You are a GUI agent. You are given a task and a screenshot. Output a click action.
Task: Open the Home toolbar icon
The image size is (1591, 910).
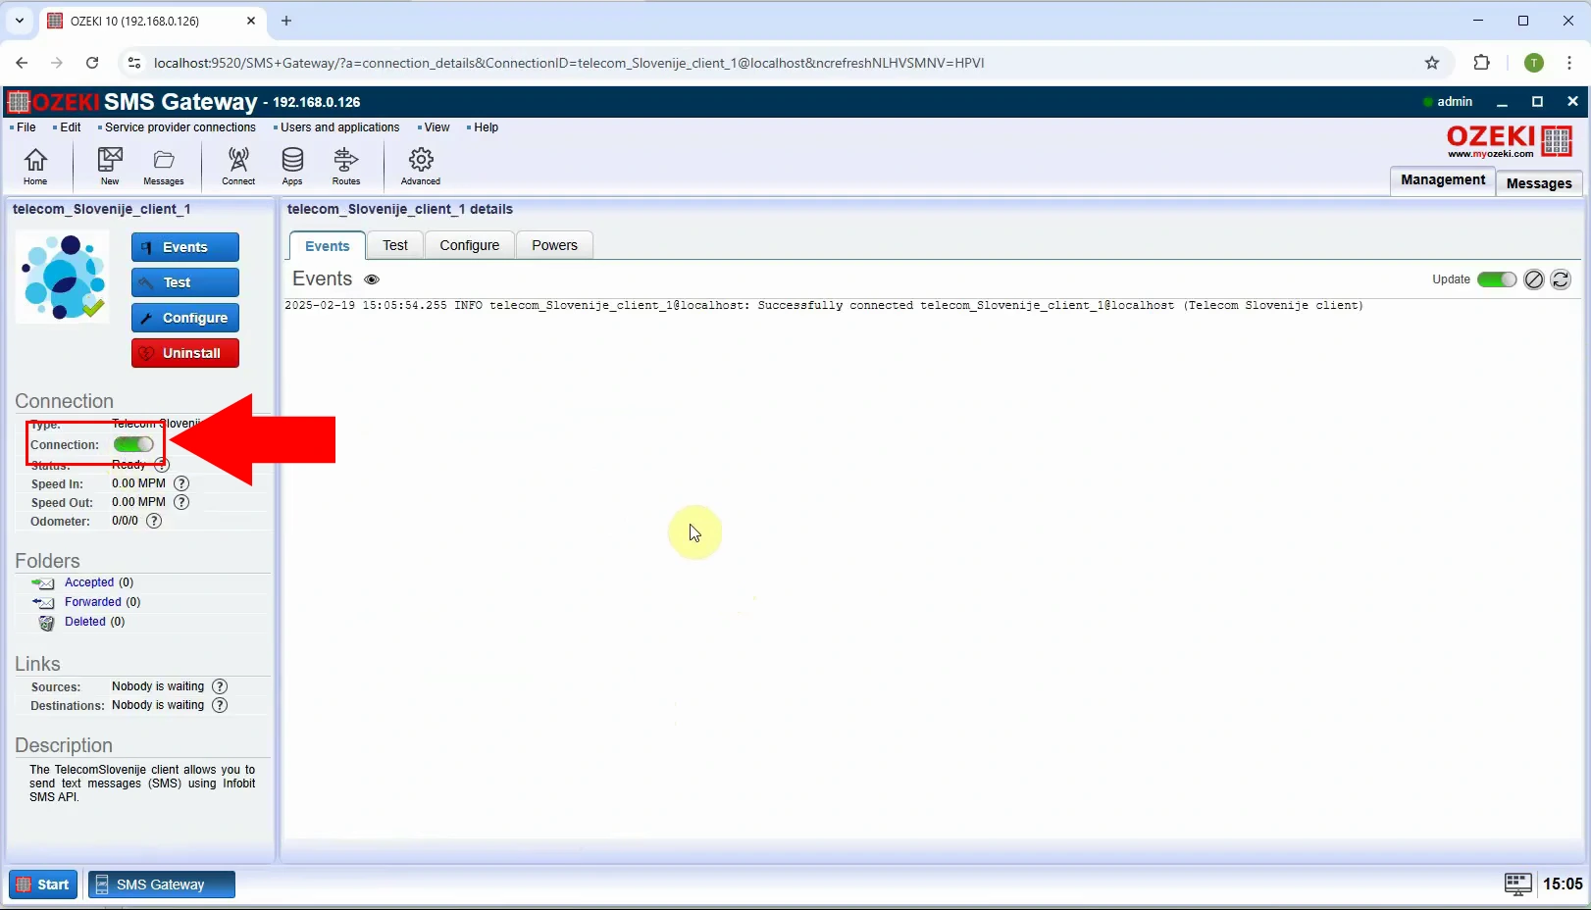point(35,165)
